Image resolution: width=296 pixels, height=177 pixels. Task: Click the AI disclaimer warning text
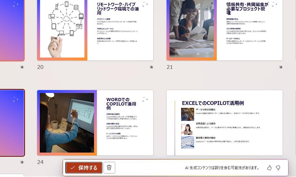coord(222,168)
